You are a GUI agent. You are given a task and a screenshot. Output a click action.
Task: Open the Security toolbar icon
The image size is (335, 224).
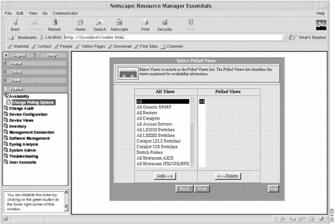(165, 25)
